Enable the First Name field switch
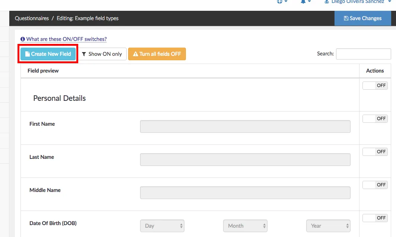This screenshot has width=396, height=237. click(375, 119)
